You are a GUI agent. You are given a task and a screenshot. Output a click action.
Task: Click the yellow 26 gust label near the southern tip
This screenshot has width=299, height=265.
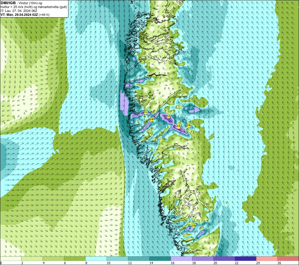coord(194,226)
